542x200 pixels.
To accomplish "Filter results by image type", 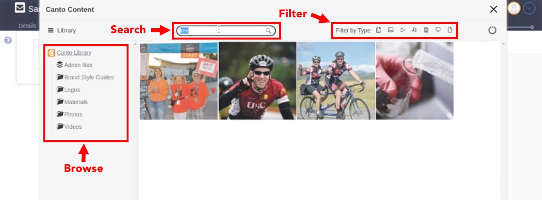I will 391,30.
